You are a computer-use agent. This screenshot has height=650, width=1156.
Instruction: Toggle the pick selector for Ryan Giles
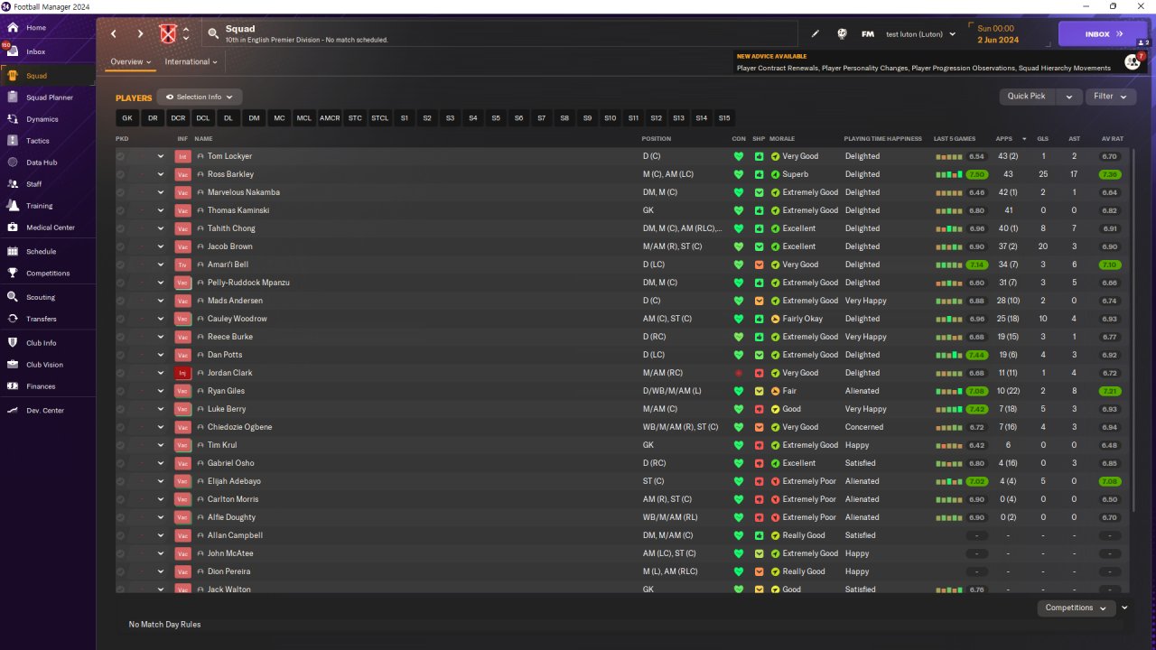pos(121,391)
